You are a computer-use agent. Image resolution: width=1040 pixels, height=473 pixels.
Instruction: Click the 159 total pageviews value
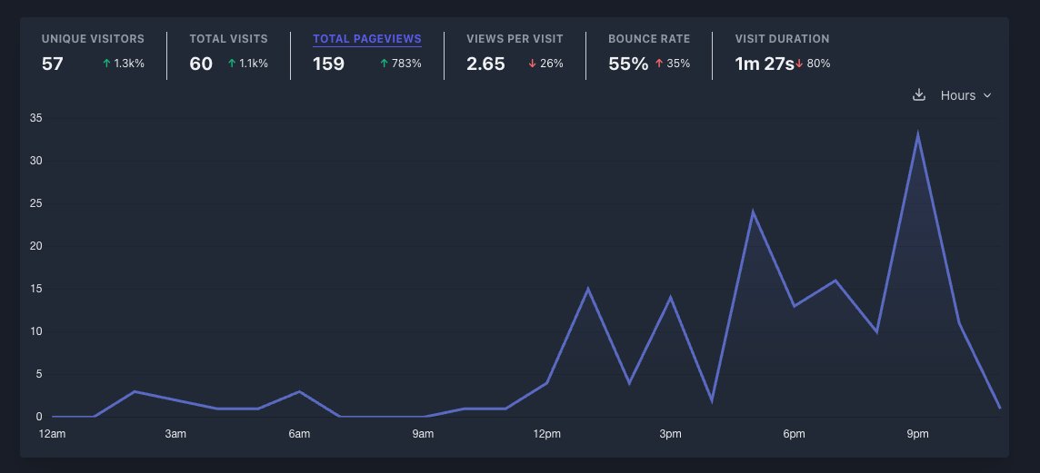328,64
